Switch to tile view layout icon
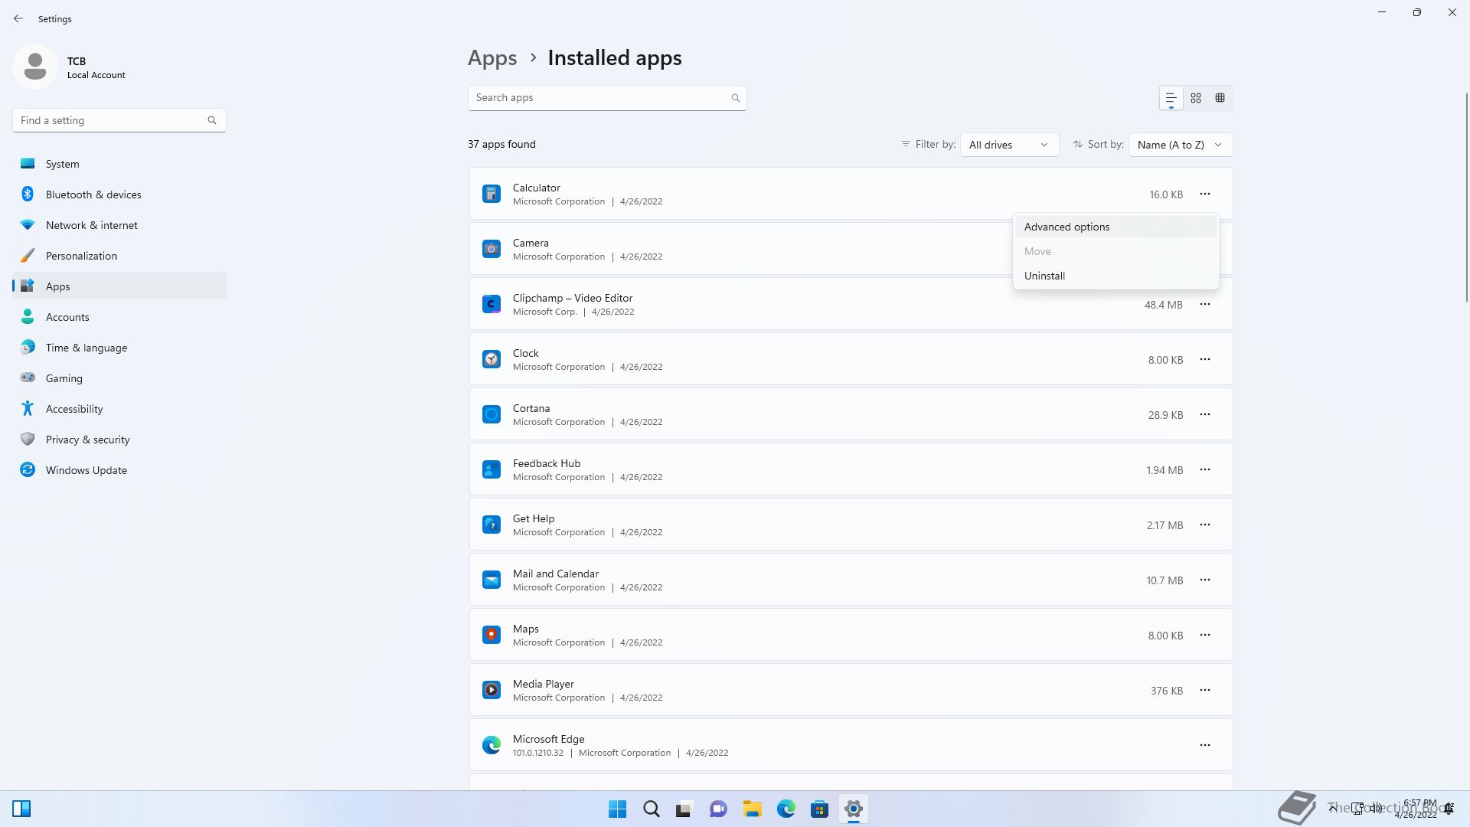 coord(1220,98)
